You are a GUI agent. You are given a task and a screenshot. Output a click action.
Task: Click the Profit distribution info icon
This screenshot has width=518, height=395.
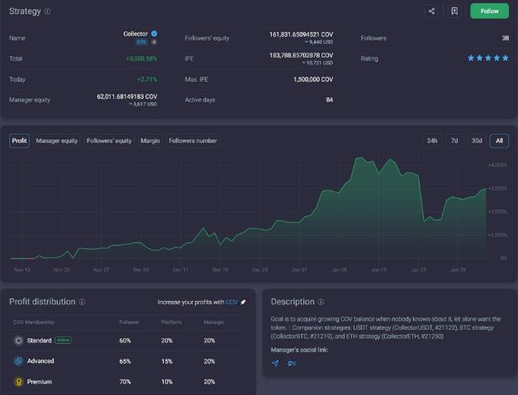[x=82, y=302]
